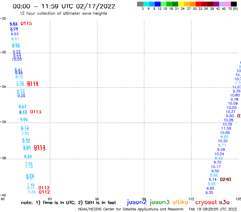The height and width of the screenshot is (212, 241).
Task: Click wave height value '8.61'
Action: tap(15, 39)
